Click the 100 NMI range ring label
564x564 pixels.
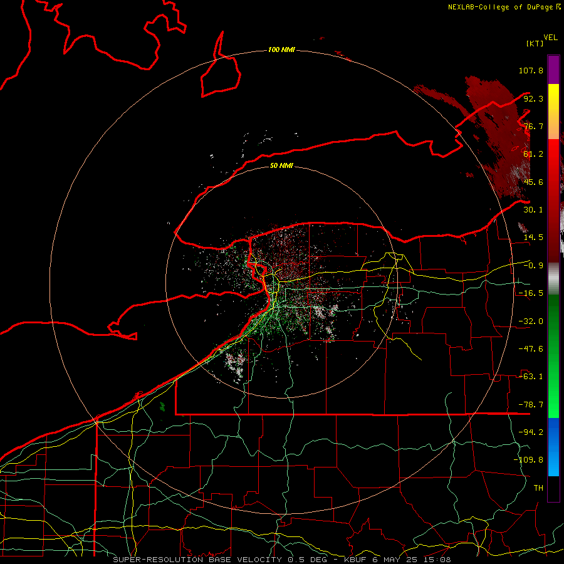(281, 50)
